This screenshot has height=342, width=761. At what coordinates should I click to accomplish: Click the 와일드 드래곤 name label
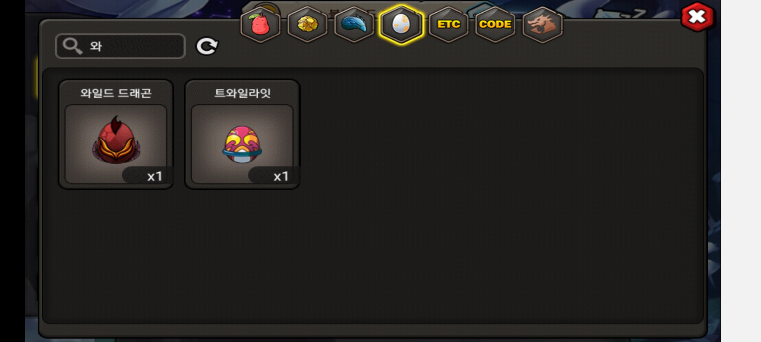pyautogui.click(x=116, y=93)
